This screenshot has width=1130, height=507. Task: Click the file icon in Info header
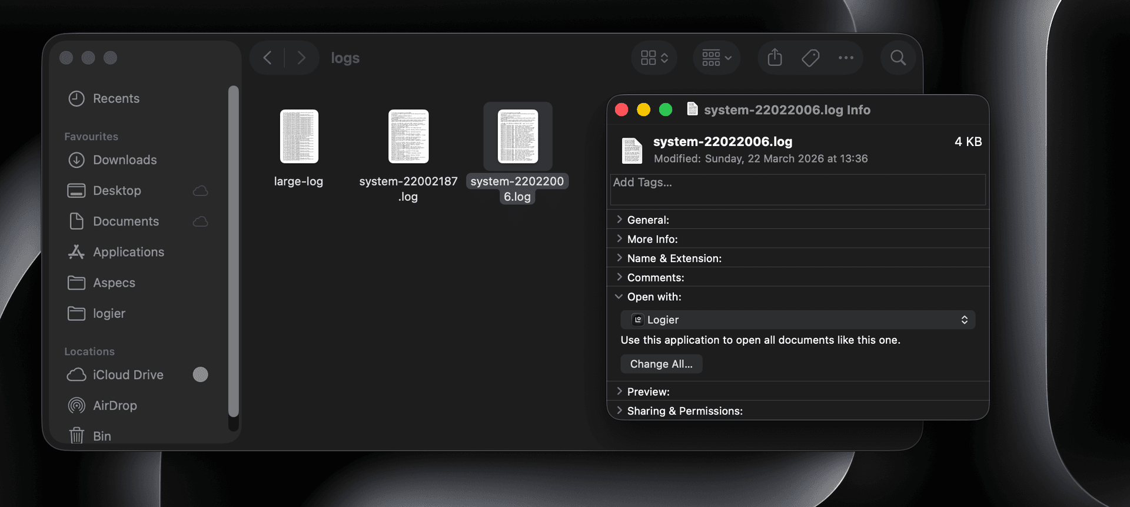(x=632, y=150)
